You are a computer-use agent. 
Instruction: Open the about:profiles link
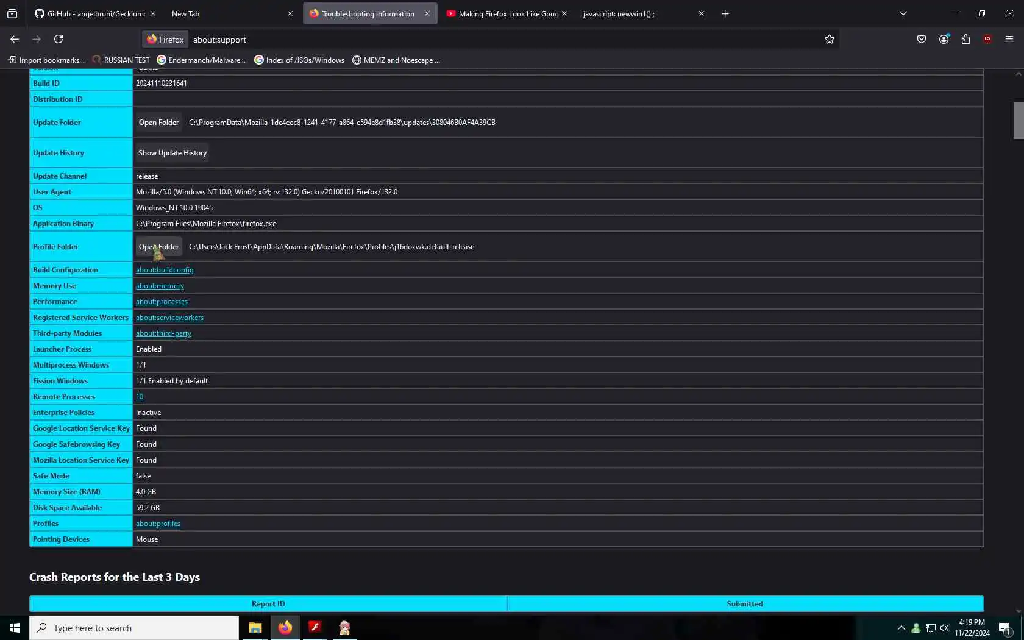[158, 524]
